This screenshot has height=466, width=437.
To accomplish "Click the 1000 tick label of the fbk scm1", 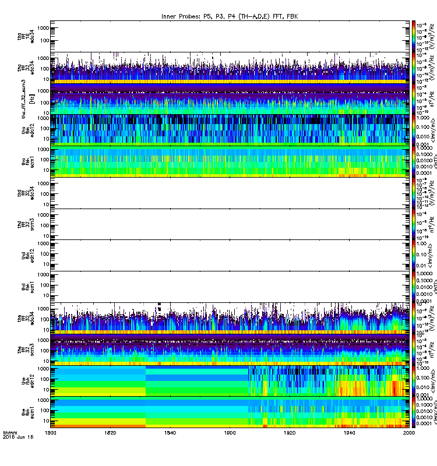I will tap(43, 400).
